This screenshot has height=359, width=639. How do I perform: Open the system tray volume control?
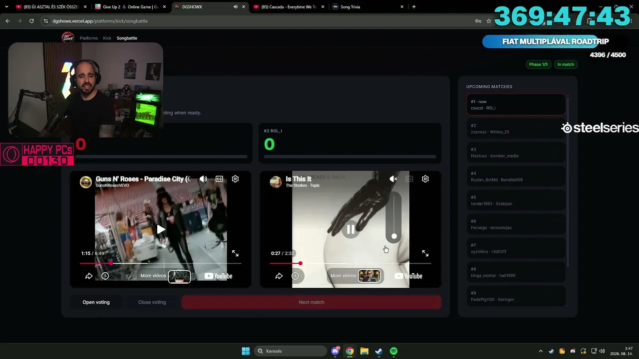602,351
